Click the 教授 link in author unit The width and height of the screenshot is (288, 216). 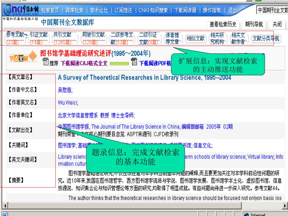click(x=105, y=115)
